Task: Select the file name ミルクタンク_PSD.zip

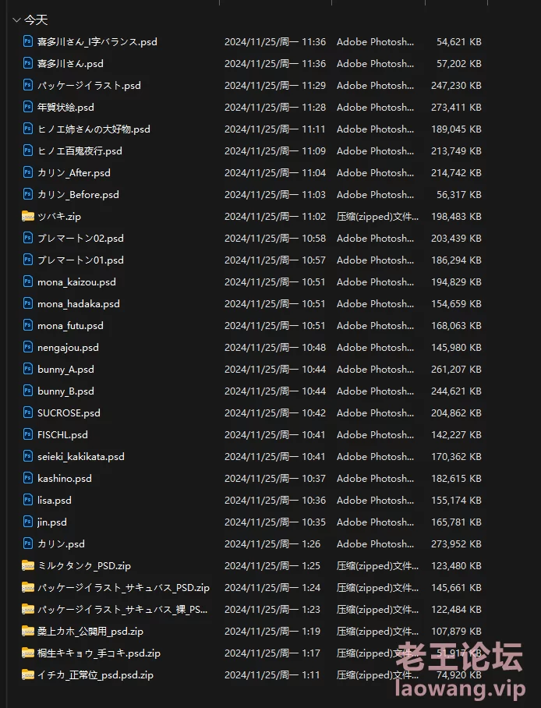Action: tap(84, 566)
